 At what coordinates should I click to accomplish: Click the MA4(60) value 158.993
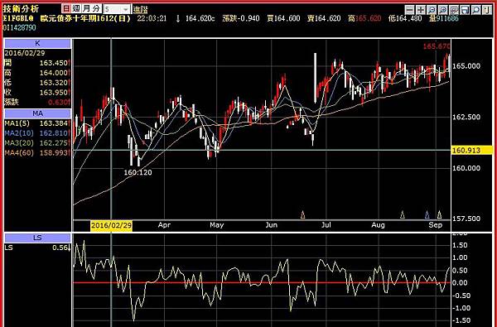tap(54, 152)
